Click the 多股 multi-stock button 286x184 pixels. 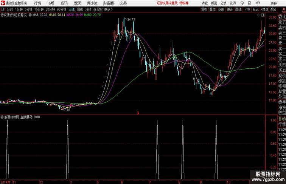point(221,9)
